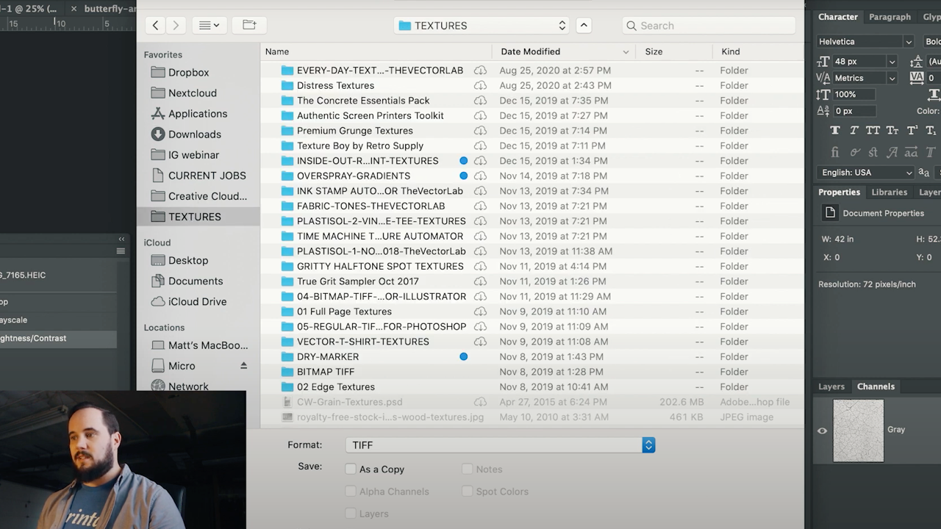
Task: Switch to Channels tab in Photoshop
Action: click(x=876, y=386)
